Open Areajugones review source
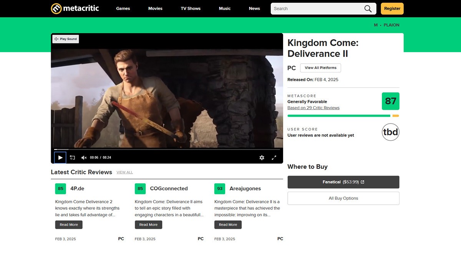The image size is (461, 255). [245, 189]
